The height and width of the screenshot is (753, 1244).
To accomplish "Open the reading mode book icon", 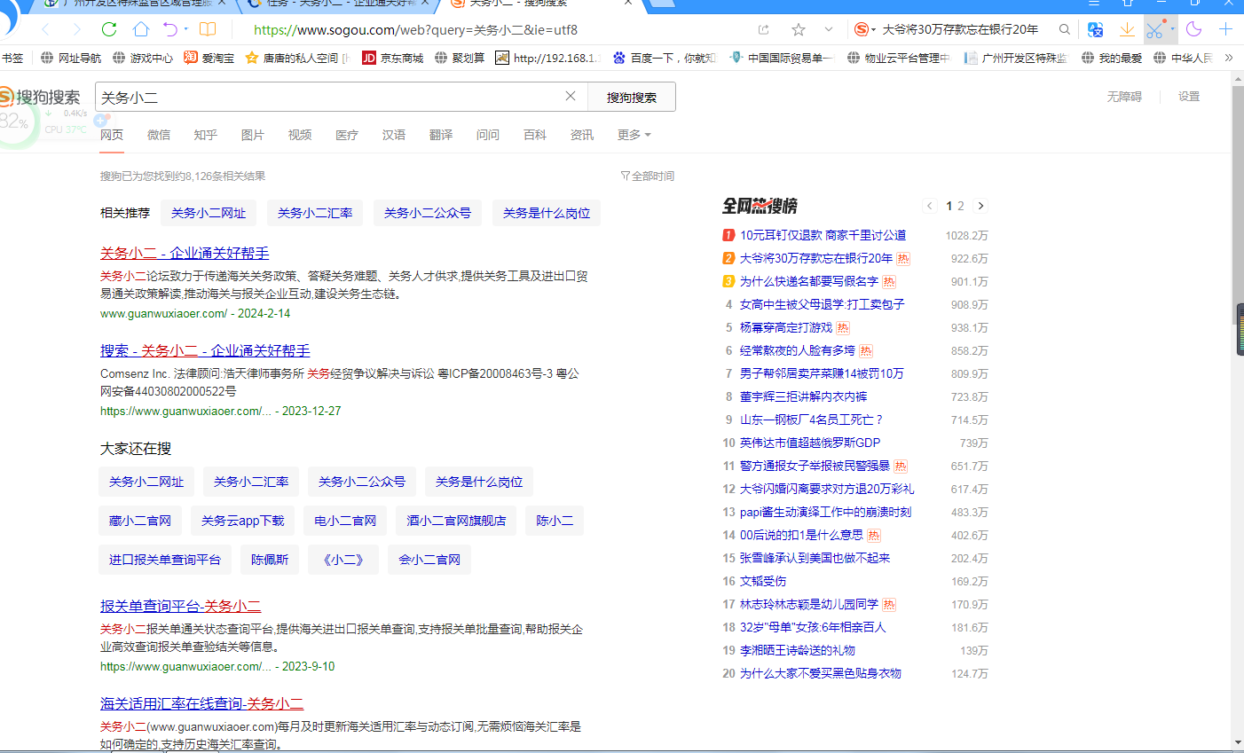I will (x=208, y=29).
